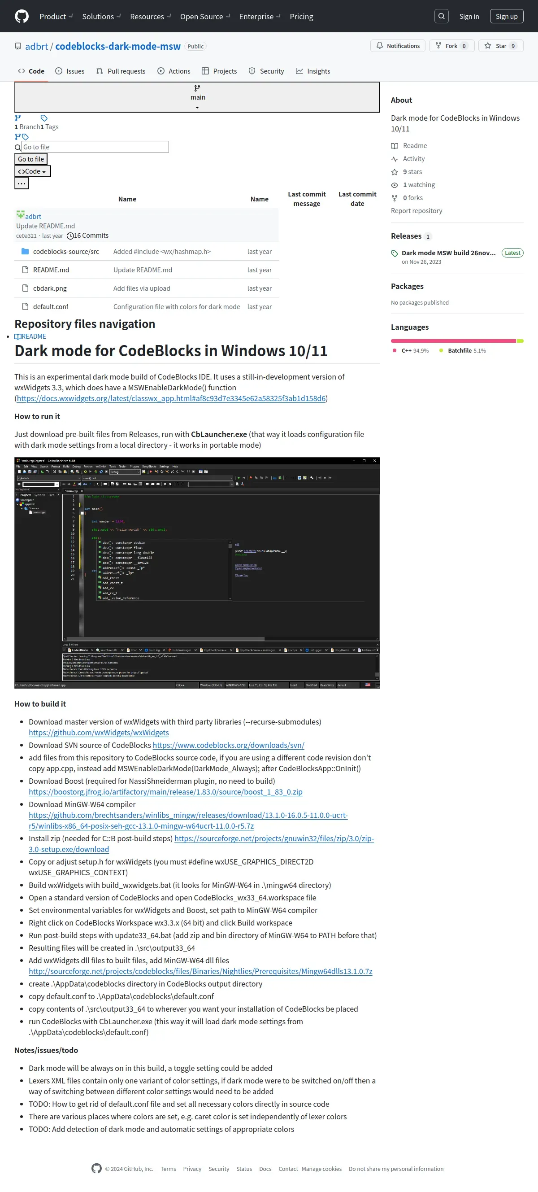The height and width of the screenshot is (1192, 538).
Task: Open the Releases heading link
Action: pos(411,236)
